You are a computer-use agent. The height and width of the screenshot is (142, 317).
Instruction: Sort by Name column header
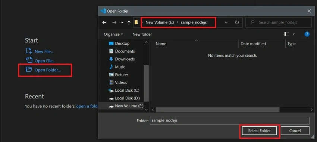point(161,44)
